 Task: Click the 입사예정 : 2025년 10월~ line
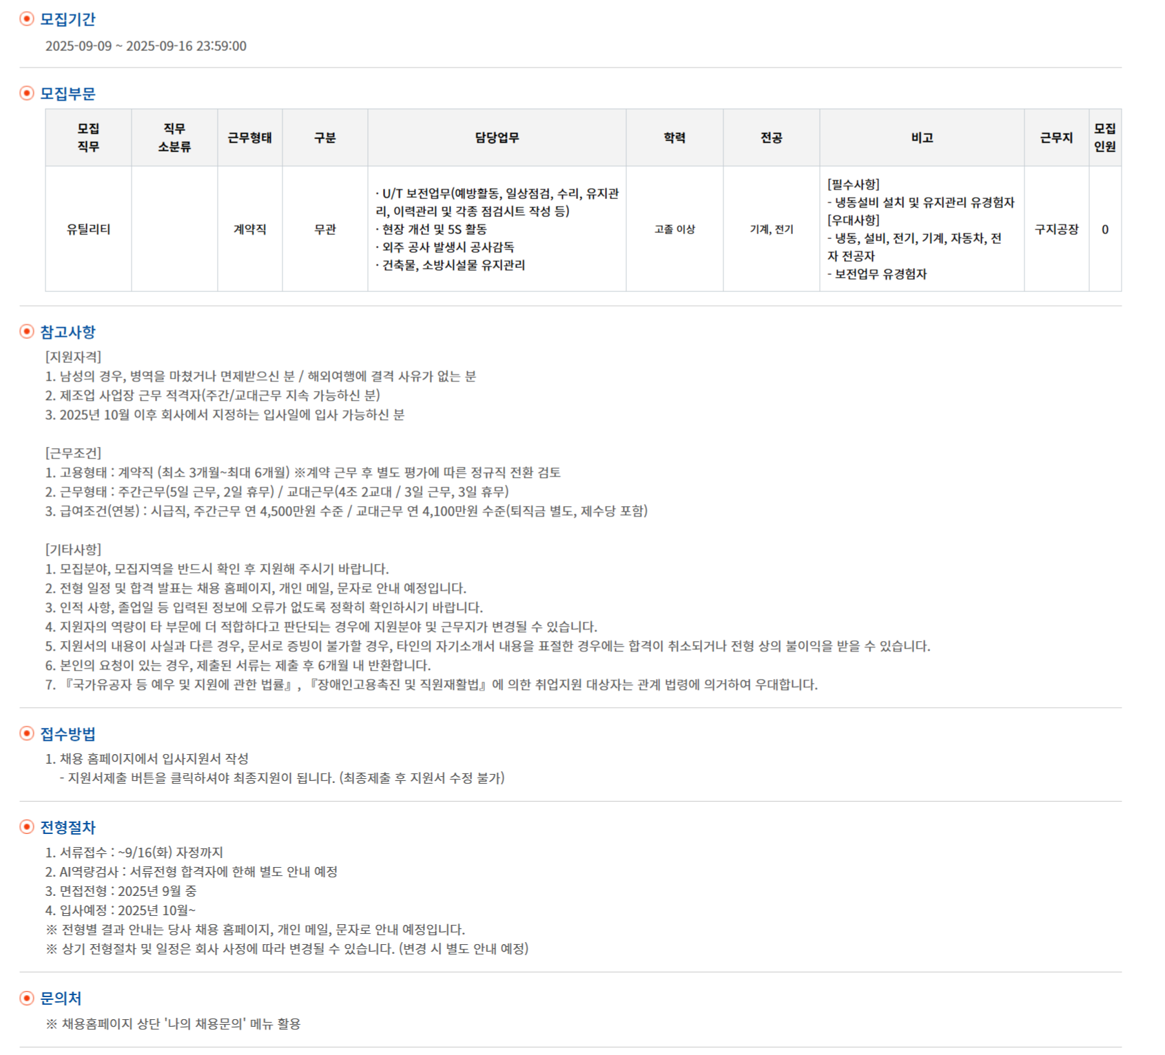click(x=121, y=910)
